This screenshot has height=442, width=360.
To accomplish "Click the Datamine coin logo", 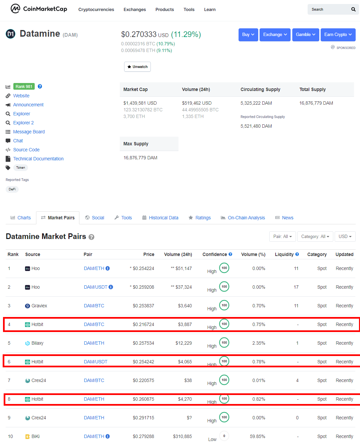I will [11, 34].
